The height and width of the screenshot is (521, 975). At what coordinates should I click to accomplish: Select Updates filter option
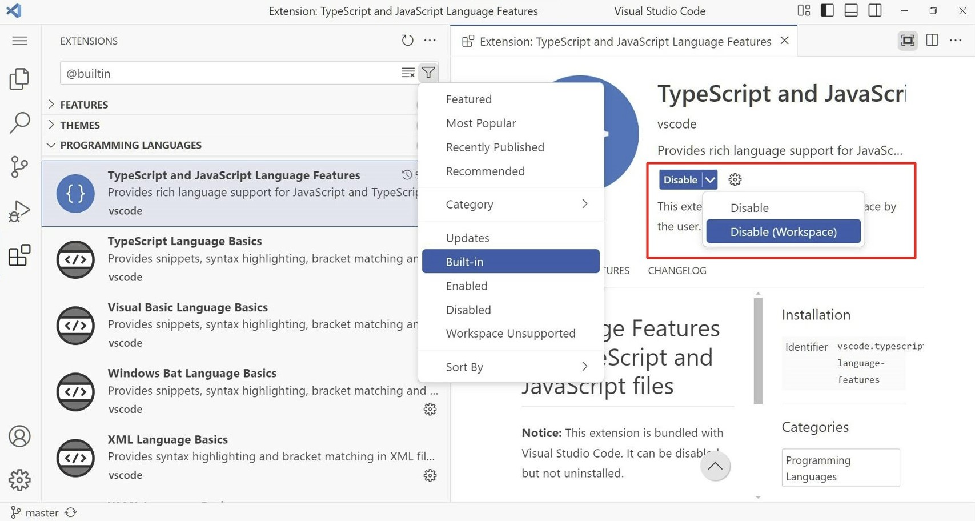[511, 238]
